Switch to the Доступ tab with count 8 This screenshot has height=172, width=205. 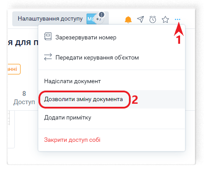24,98
